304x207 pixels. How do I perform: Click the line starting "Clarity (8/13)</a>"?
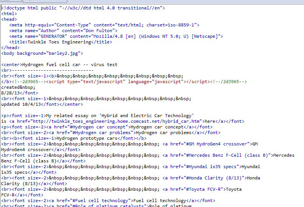point(34,184)
